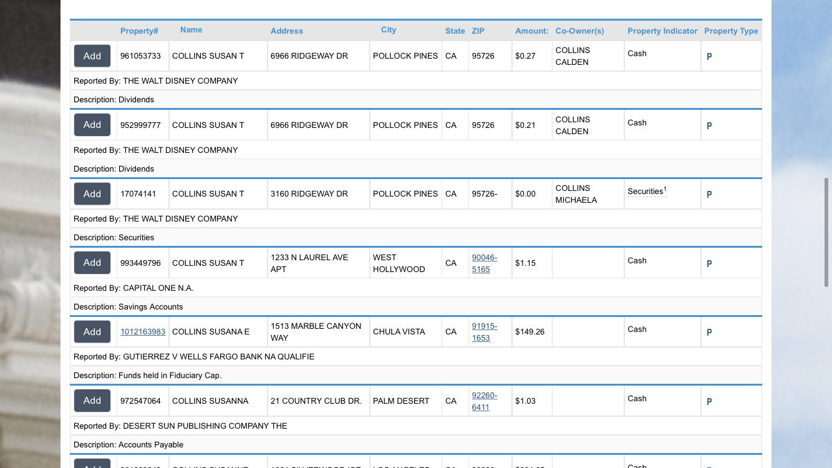832x468 pixels.
Task: Click address 21 COUNTRY CLUB DR.
Action: (316, 401)
